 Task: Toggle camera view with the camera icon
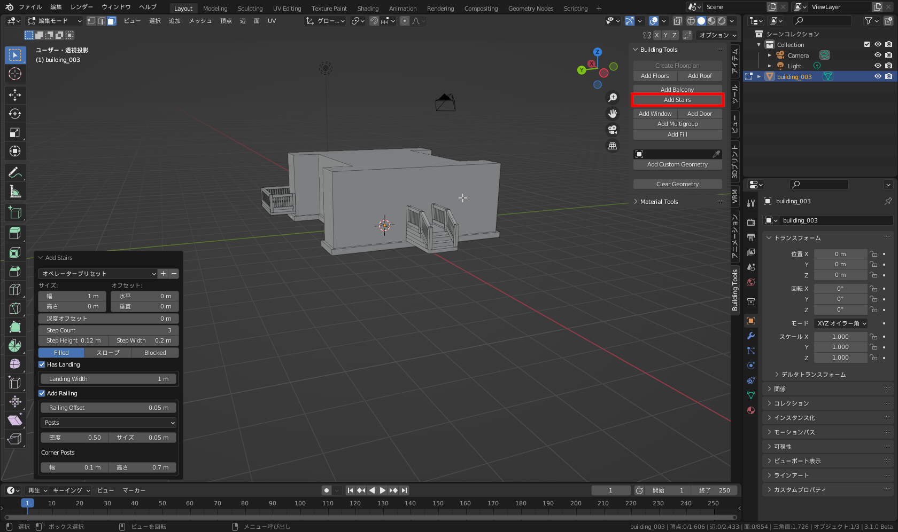click(x=613, y=130)
